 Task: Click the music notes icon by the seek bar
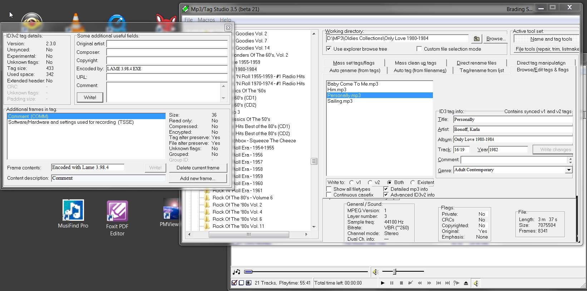[236, 272]
